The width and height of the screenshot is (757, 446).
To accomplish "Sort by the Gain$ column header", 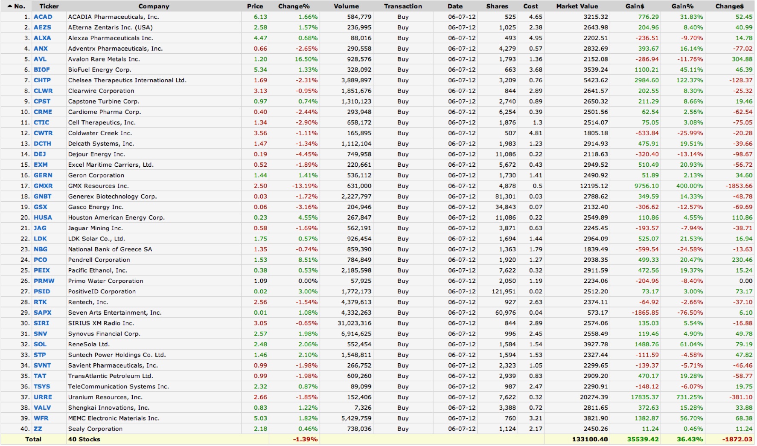I will pyautogui.click(x=635, y=6).
